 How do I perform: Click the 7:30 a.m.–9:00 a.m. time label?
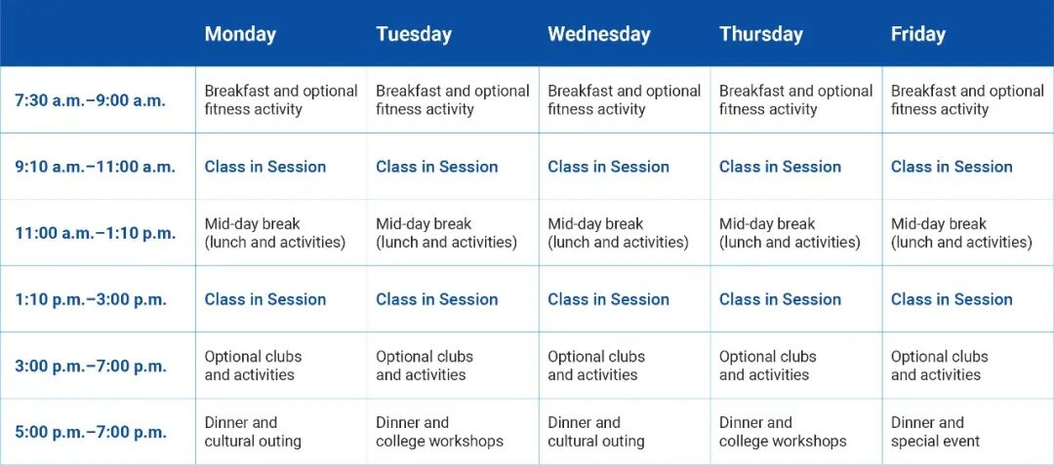(90, 100)
